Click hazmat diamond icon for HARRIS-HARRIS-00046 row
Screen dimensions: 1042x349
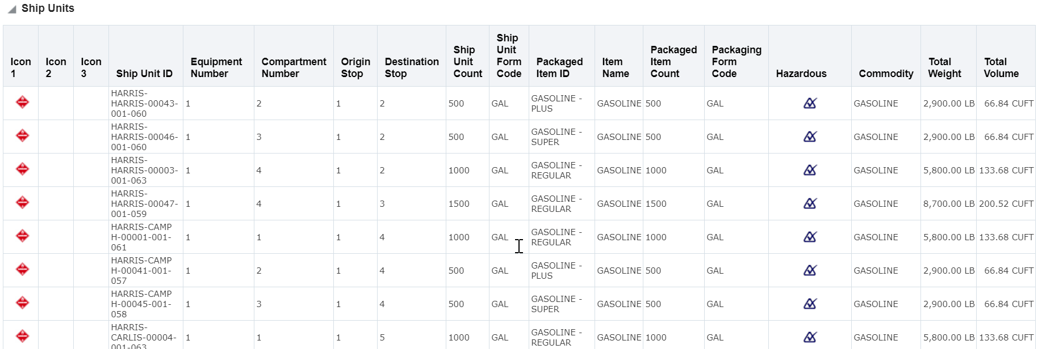click(x=22, y=136)
